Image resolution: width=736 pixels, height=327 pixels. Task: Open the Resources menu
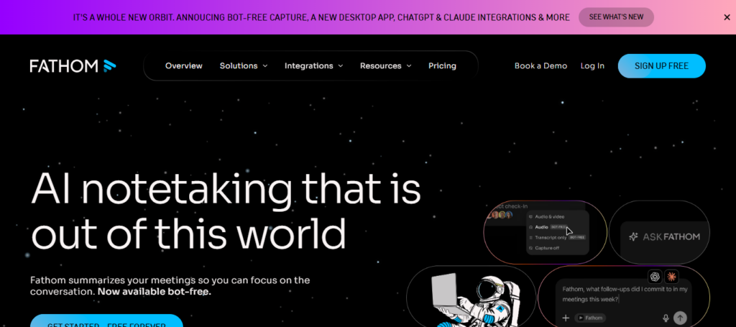click(x=385, y=65)
